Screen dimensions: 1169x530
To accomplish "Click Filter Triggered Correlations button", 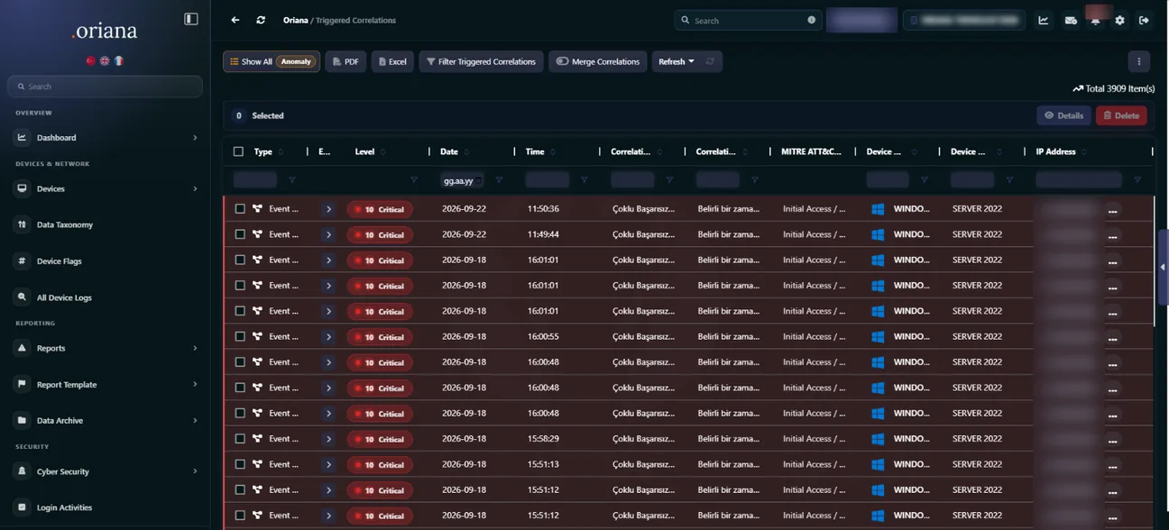I will pos(481,61).
